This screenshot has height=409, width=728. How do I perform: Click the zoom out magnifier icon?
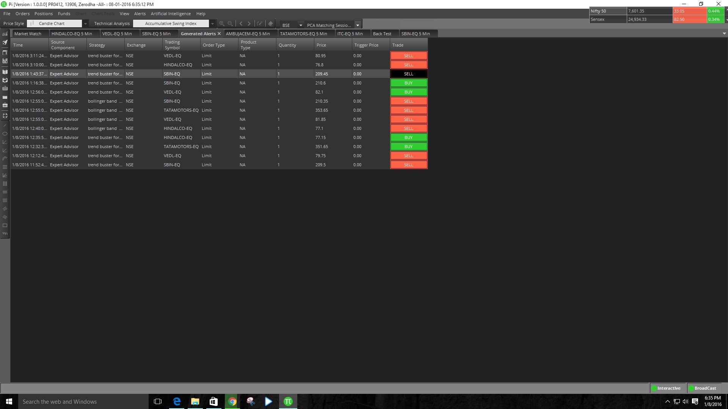click(230, 23)
